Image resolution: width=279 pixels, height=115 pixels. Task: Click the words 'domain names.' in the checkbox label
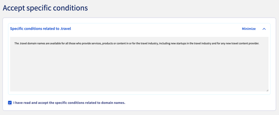pos(114,102)
